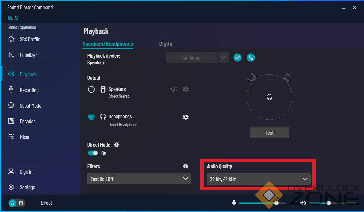This screenshot has height=212, width=364.
Task: Click the speaker calibration icon beside Speakers
Action: pos(174,89)
